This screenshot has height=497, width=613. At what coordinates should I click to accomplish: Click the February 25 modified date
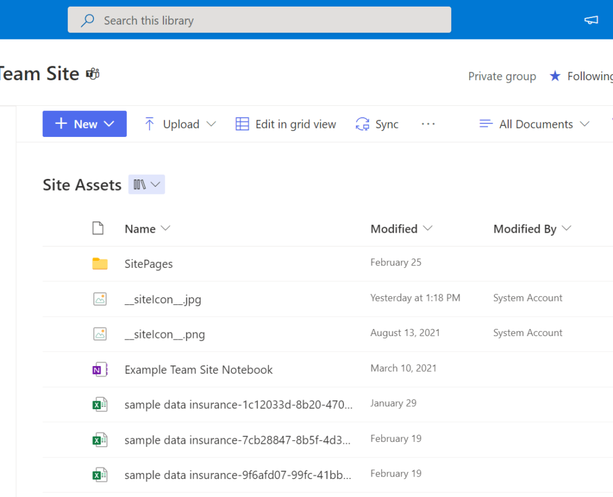tap(396, 262)
